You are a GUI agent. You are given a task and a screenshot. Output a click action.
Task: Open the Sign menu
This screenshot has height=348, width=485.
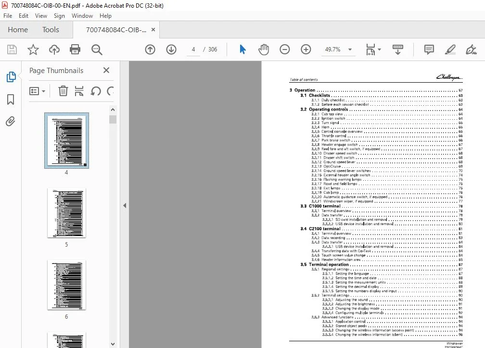[59, 16]
